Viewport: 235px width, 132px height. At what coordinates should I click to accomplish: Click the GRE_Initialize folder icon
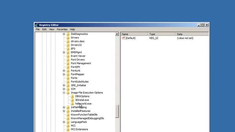coord(68,85)
